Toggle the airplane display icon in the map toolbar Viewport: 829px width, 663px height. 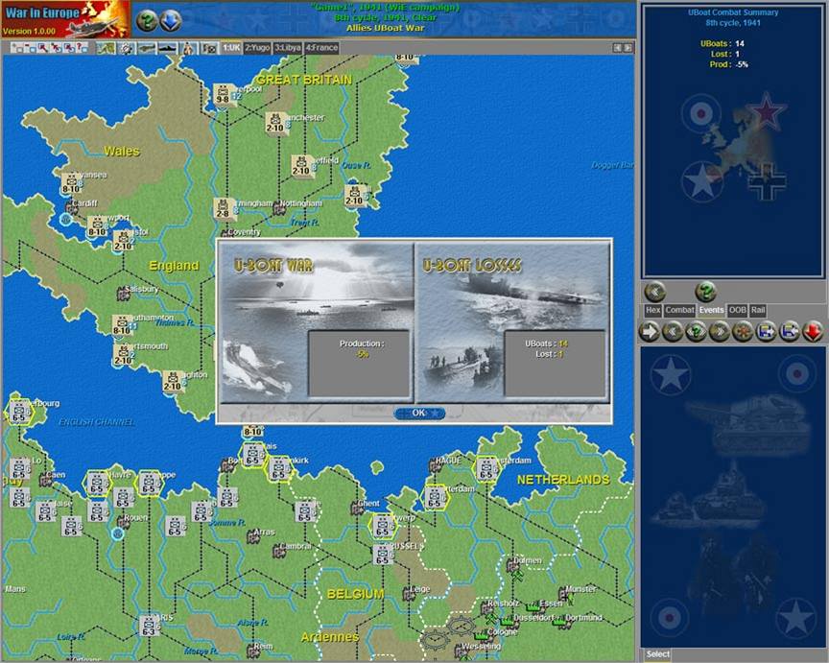tap(146, 47)
